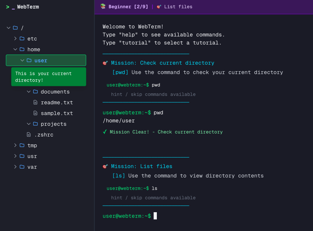Expand the etc folder chevron
The width and height of the screenshot is (313, 231).
tap(15, 39)
